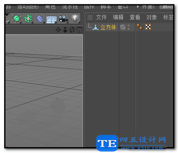Select the UVW checkerboard tag on 立方体
This screenshot has height=153, width=179.
click(148, 27)
